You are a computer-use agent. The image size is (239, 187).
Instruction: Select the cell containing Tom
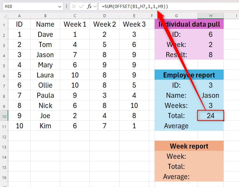tap(45, 44)
